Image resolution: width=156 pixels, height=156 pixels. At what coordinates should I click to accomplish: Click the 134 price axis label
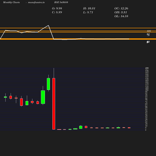click(x=147, y=78)
